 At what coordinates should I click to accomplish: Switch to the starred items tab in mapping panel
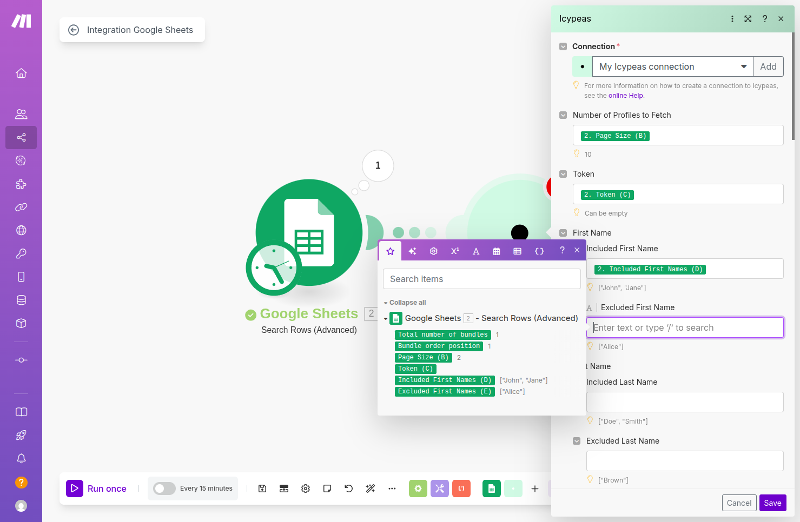tap(391, 251)
